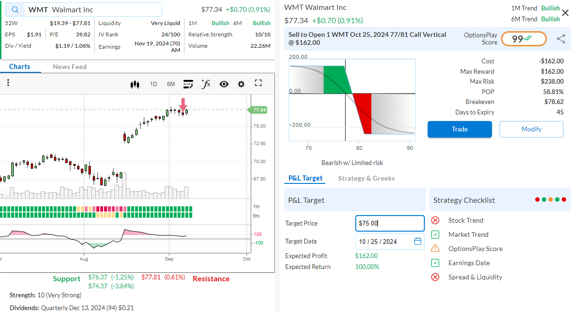Click the Sell to Open WMT strategy description
This screenshot has width=571, height=312.
367,39
